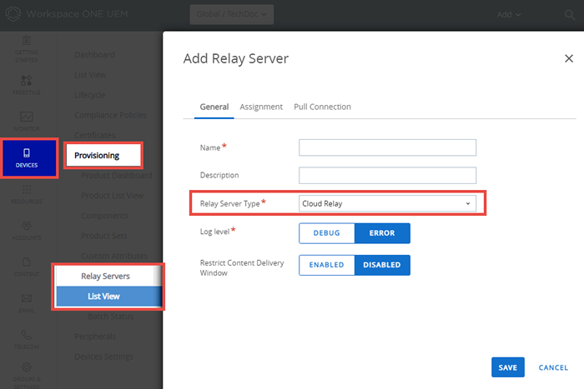Focus the Name input field
This screenshot has height=389, width=584.
click(387, 147)
